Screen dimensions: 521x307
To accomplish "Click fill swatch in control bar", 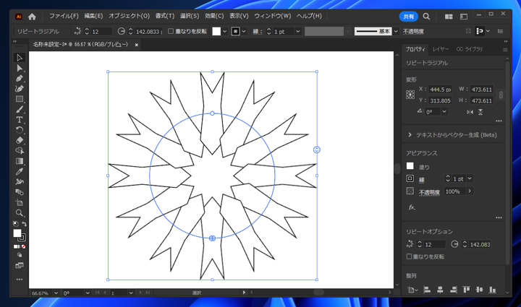I will point(216,32).
